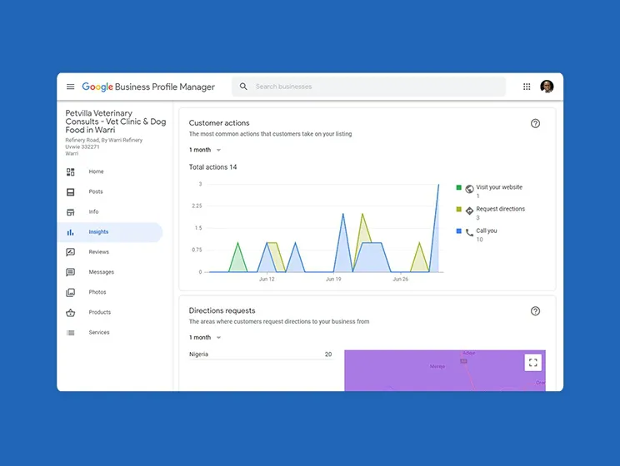The image size is (620, 466).
Task: Click the search magnifier icon
Action: [243, 87]
